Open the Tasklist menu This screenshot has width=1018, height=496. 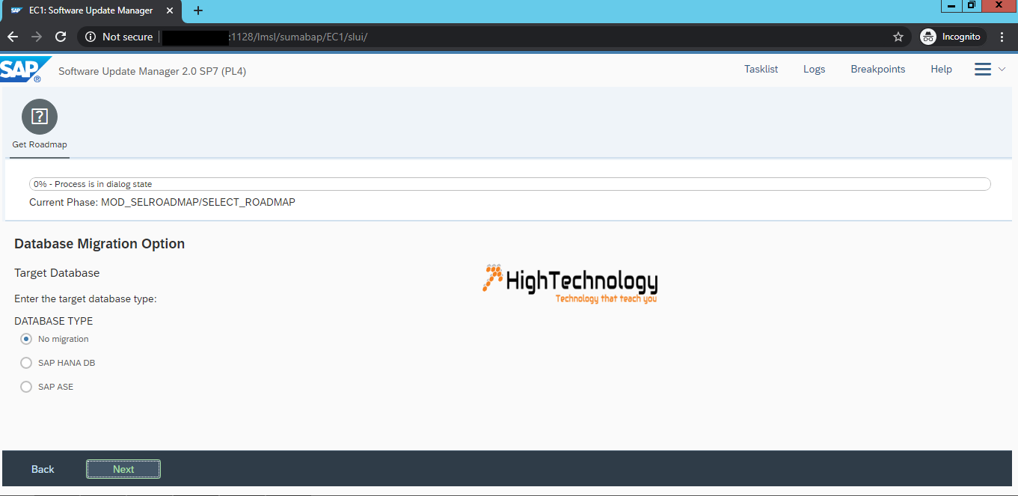point(761,70)
